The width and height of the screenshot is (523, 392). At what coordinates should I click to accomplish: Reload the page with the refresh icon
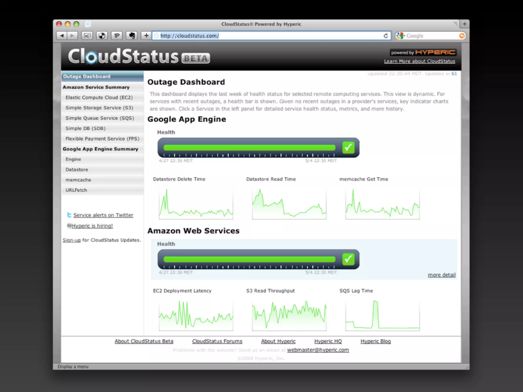pyautogui.click(x=386, y=36)
